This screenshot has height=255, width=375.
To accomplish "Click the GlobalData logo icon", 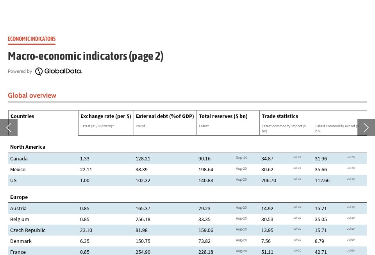I will tap(38, 71).
